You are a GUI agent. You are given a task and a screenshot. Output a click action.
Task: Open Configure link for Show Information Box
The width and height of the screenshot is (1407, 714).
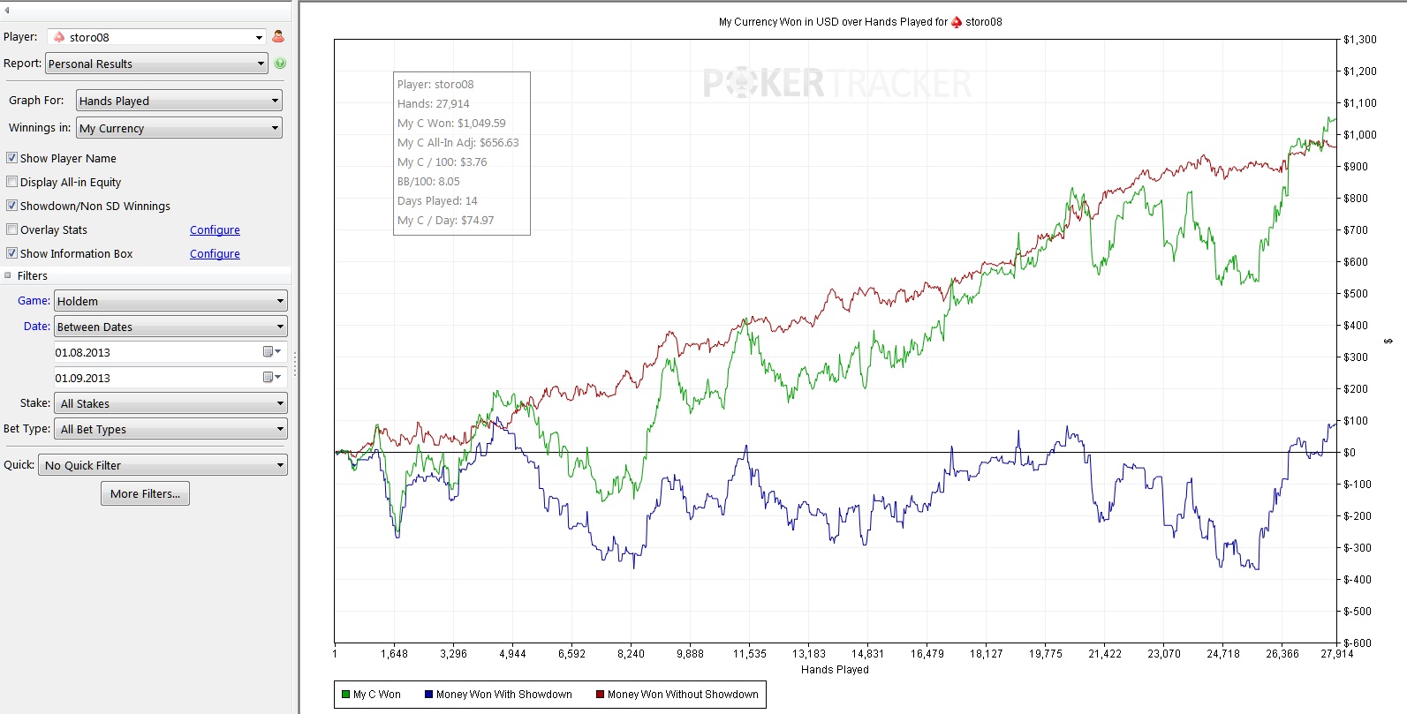coord(215,254)
